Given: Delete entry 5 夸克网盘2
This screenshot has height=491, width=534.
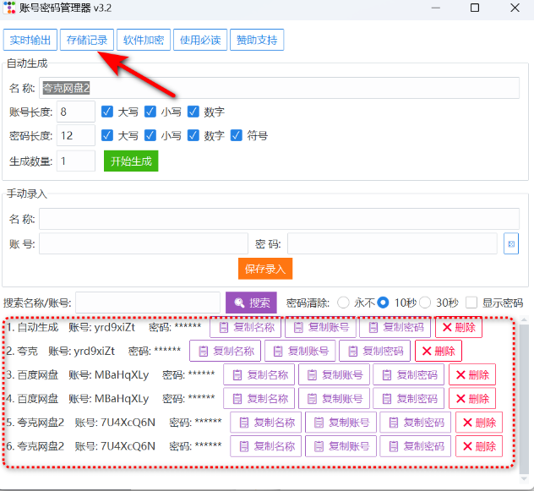Looking at the screenshot, I should click(479, 423).
